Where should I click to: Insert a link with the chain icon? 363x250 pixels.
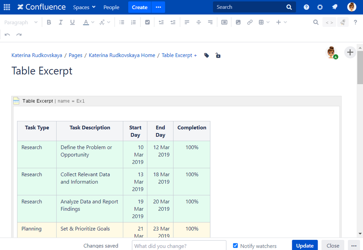250,23
